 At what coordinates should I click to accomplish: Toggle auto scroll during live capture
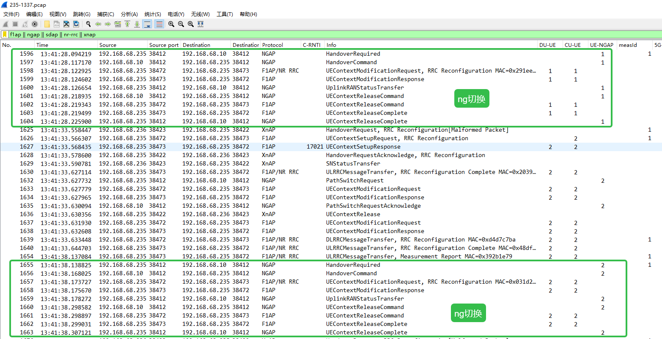[147, 24]
